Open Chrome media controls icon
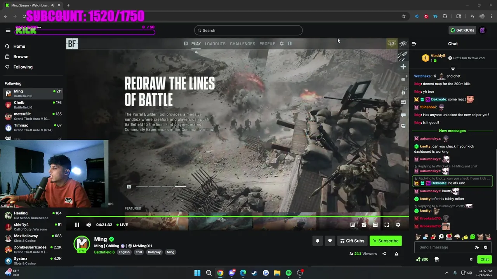 [473, 16]
